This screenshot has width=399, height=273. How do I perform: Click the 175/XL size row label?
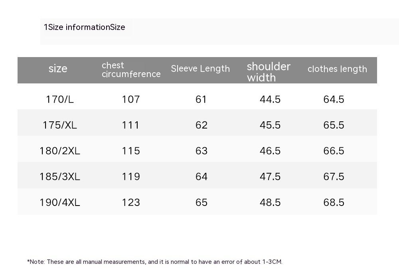[x=60, y=125]
